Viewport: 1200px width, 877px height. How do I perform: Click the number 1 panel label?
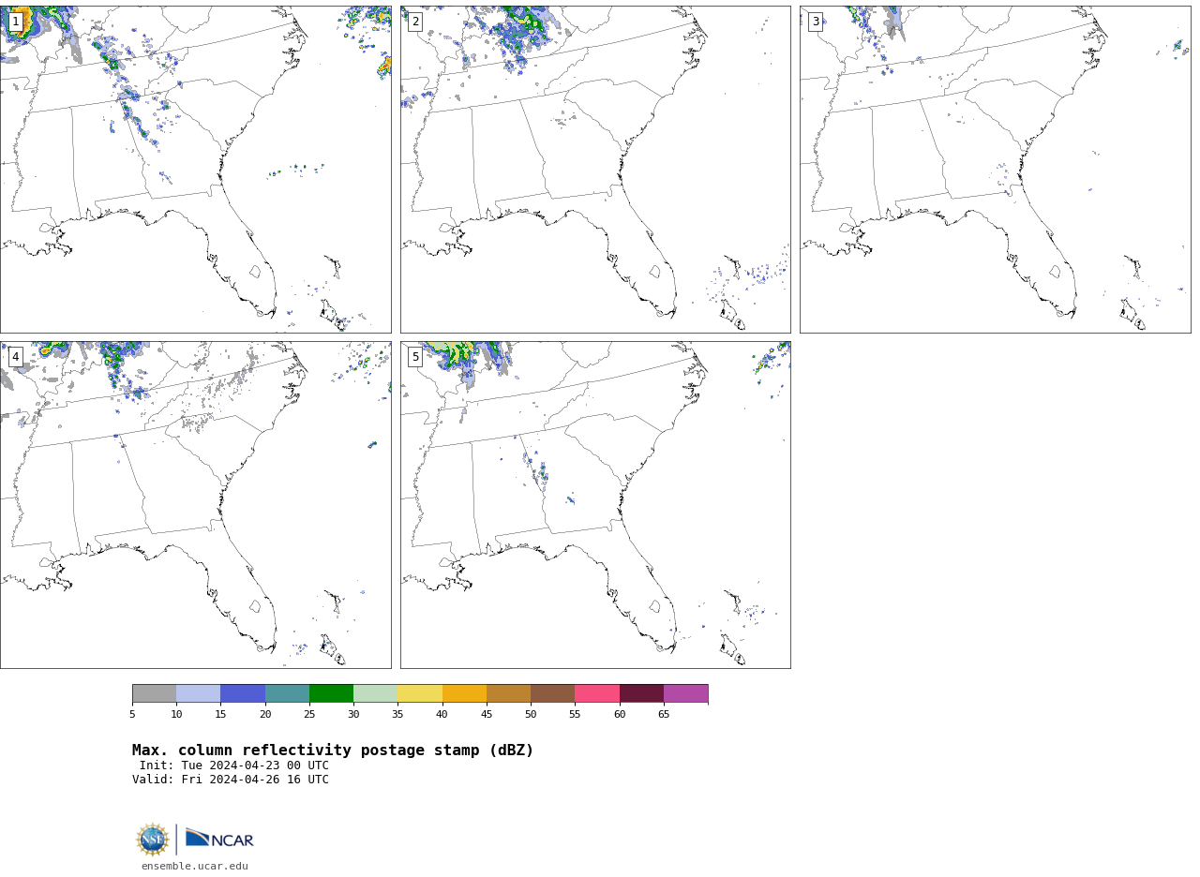coord(15,22)
